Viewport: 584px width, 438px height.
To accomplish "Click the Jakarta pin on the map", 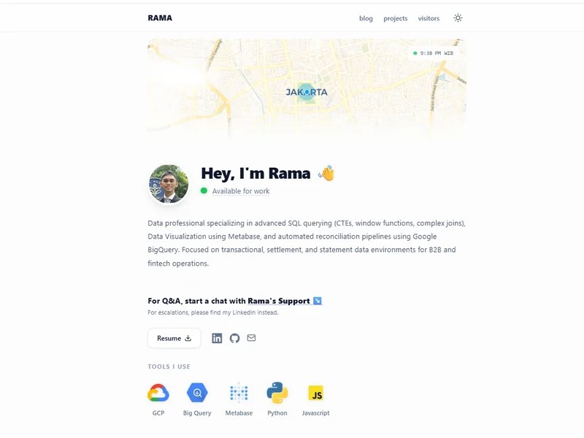I will (308, 93).
